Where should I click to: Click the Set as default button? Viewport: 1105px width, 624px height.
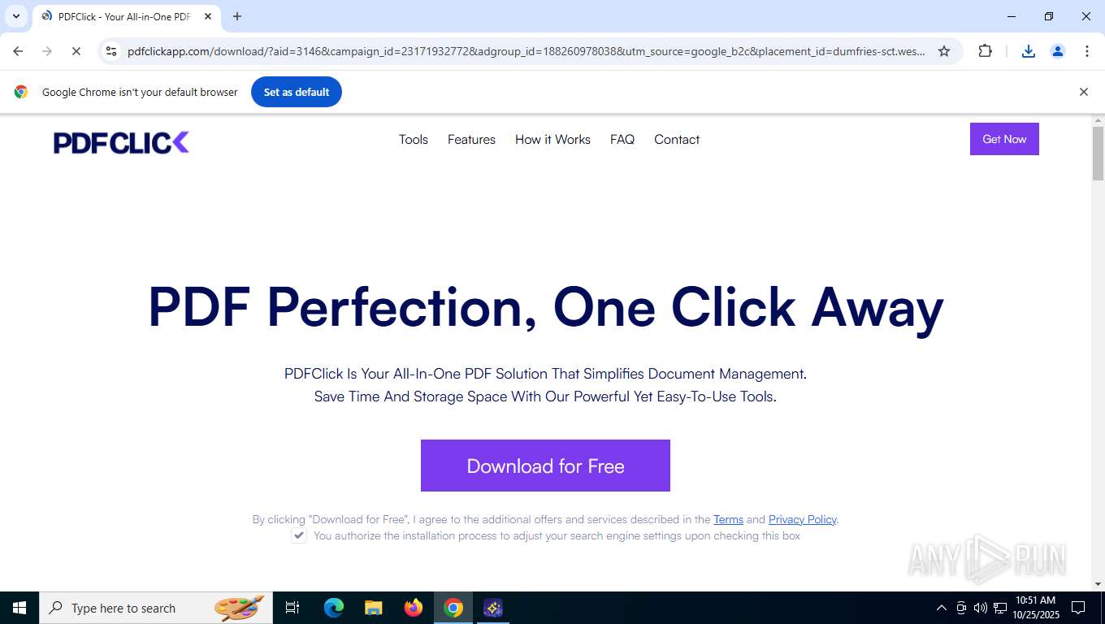pos(297,92)
